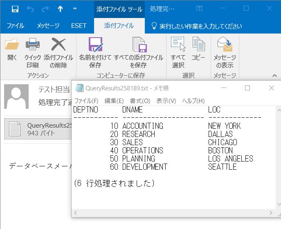The image size is (281, 229).
Task: Click the Select All attachments icon
Action: coord(178,45)
